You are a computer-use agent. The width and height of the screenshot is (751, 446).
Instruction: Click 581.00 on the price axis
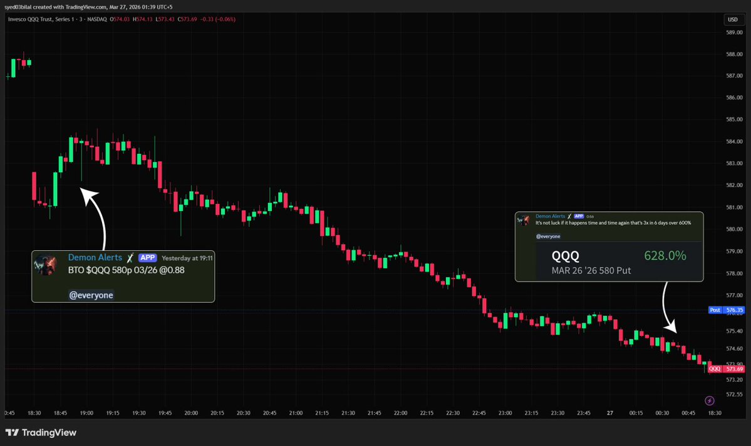click(734, 207)
